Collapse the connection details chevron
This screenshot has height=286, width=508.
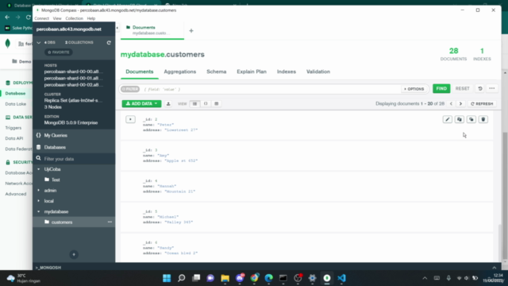39,42
